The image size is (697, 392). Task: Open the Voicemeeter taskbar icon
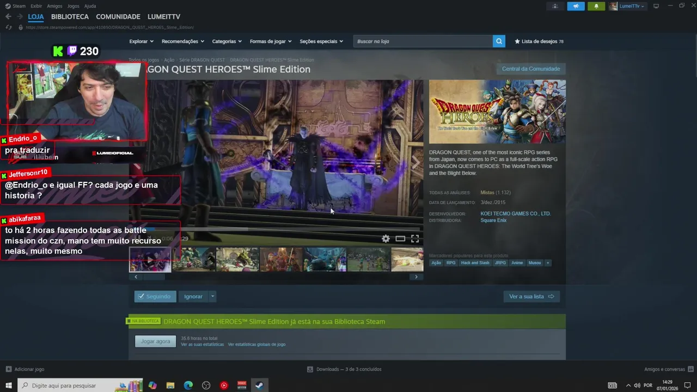point(242,385)
